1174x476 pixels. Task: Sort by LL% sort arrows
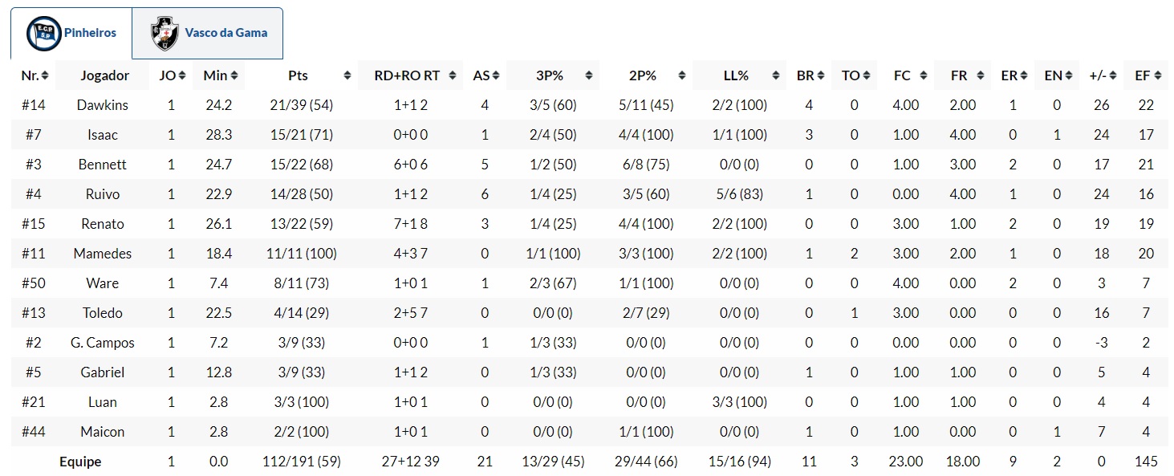point(776,75)
